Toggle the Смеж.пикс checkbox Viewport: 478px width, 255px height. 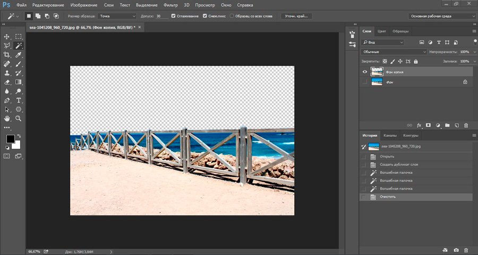[205, 16]
